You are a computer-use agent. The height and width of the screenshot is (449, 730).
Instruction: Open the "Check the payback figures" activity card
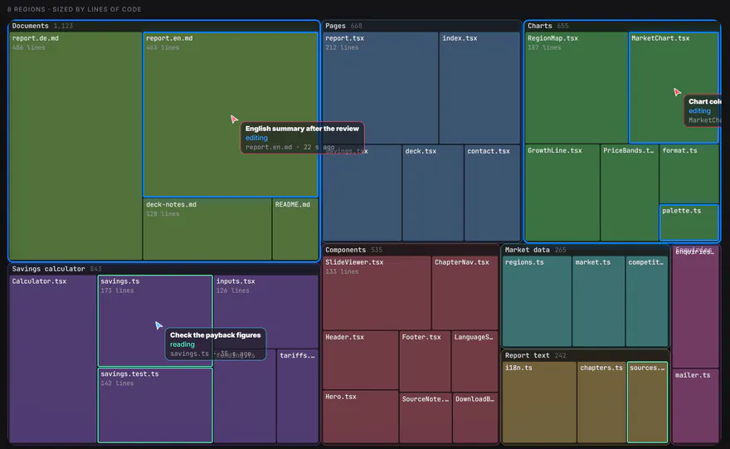pyautogui.click(x=216, y=344)
